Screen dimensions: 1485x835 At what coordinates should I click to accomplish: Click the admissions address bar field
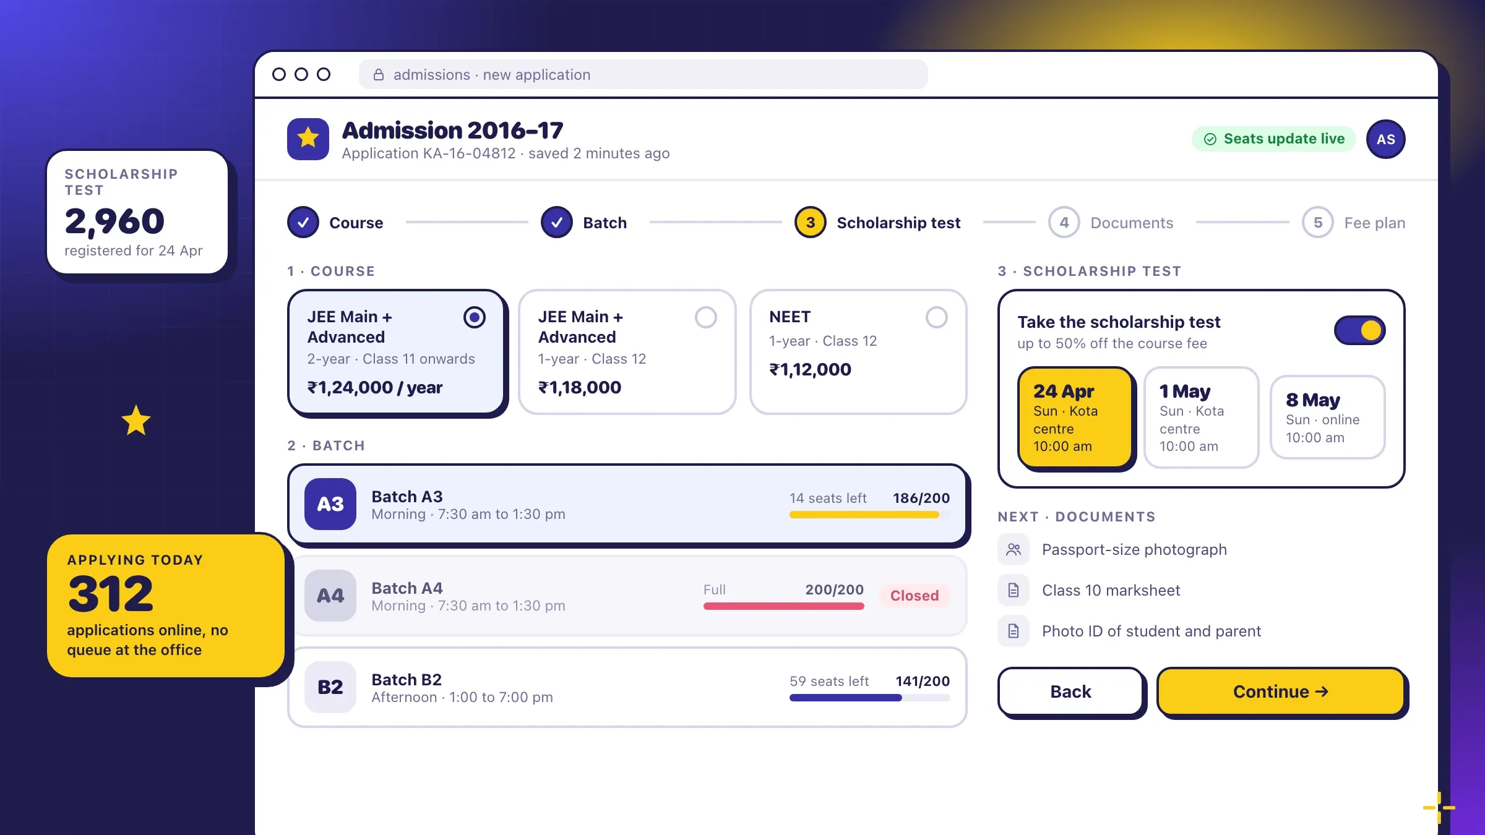643,75
